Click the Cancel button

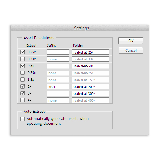(x=131, y=50)
